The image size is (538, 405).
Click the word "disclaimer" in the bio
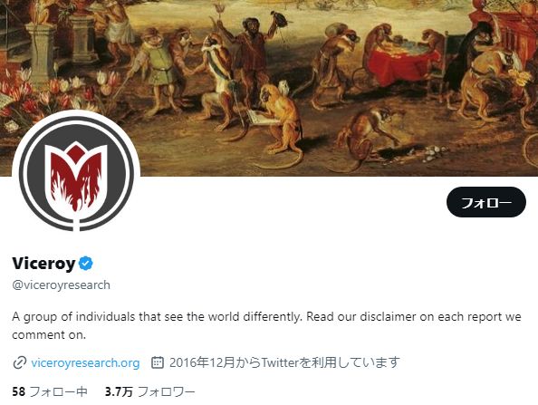pos(388,316)
